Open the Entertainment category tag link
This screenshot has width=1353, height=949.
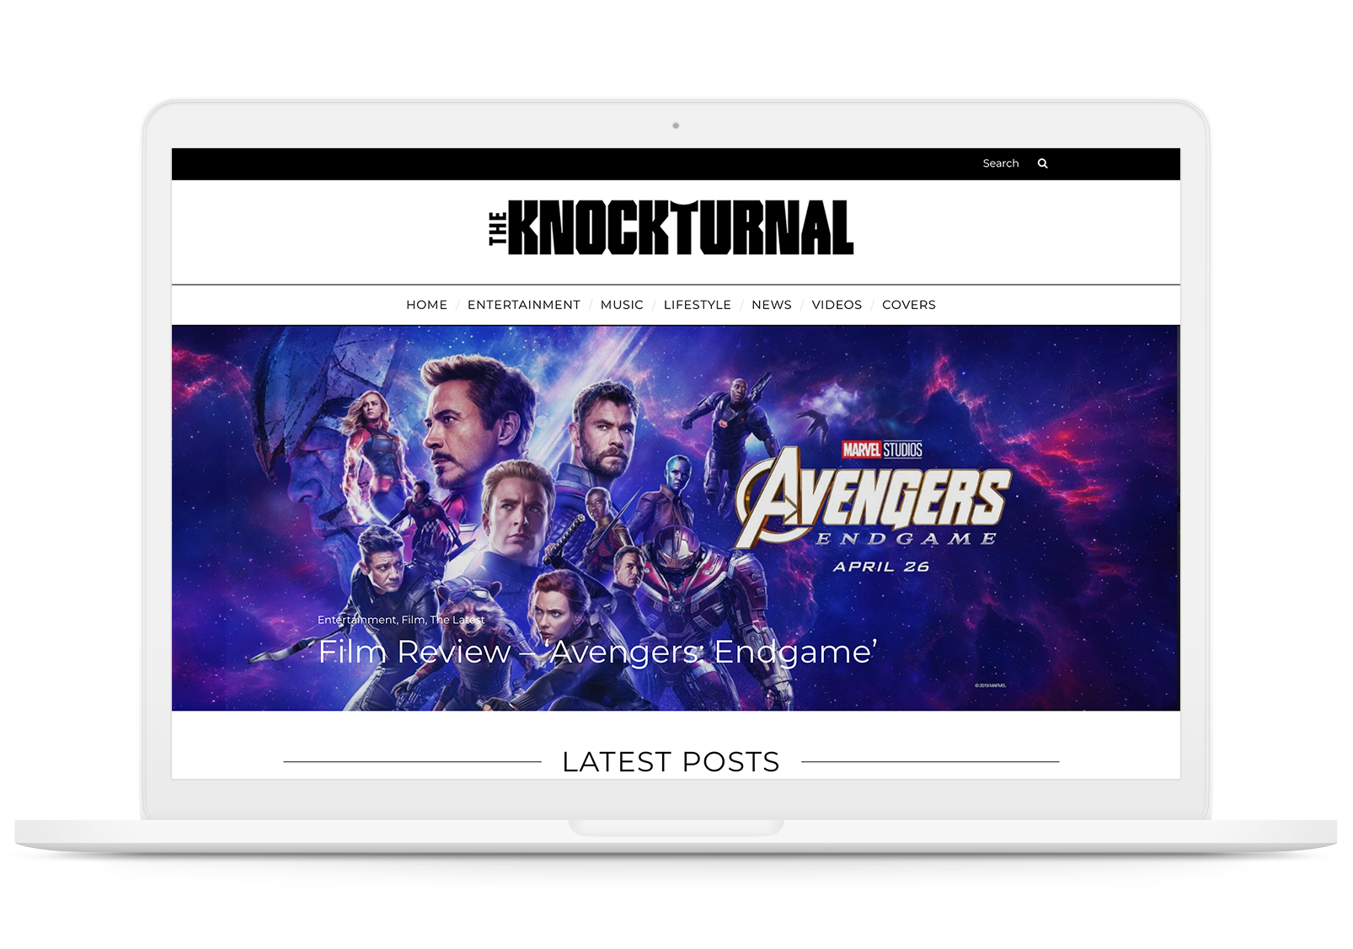pos(356,620)
